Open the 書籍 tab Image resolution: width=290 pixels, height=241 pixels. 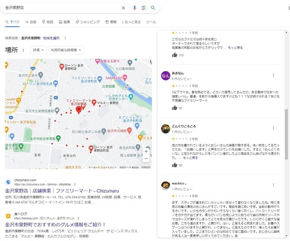point(111,22)
